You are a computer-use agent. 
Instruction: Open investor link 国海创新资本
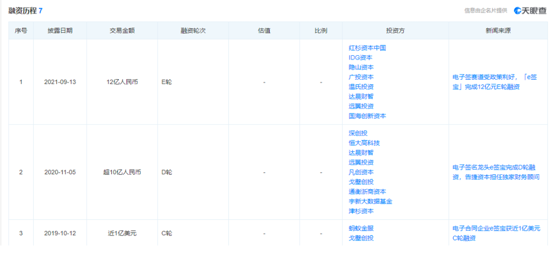coord(367,116)
